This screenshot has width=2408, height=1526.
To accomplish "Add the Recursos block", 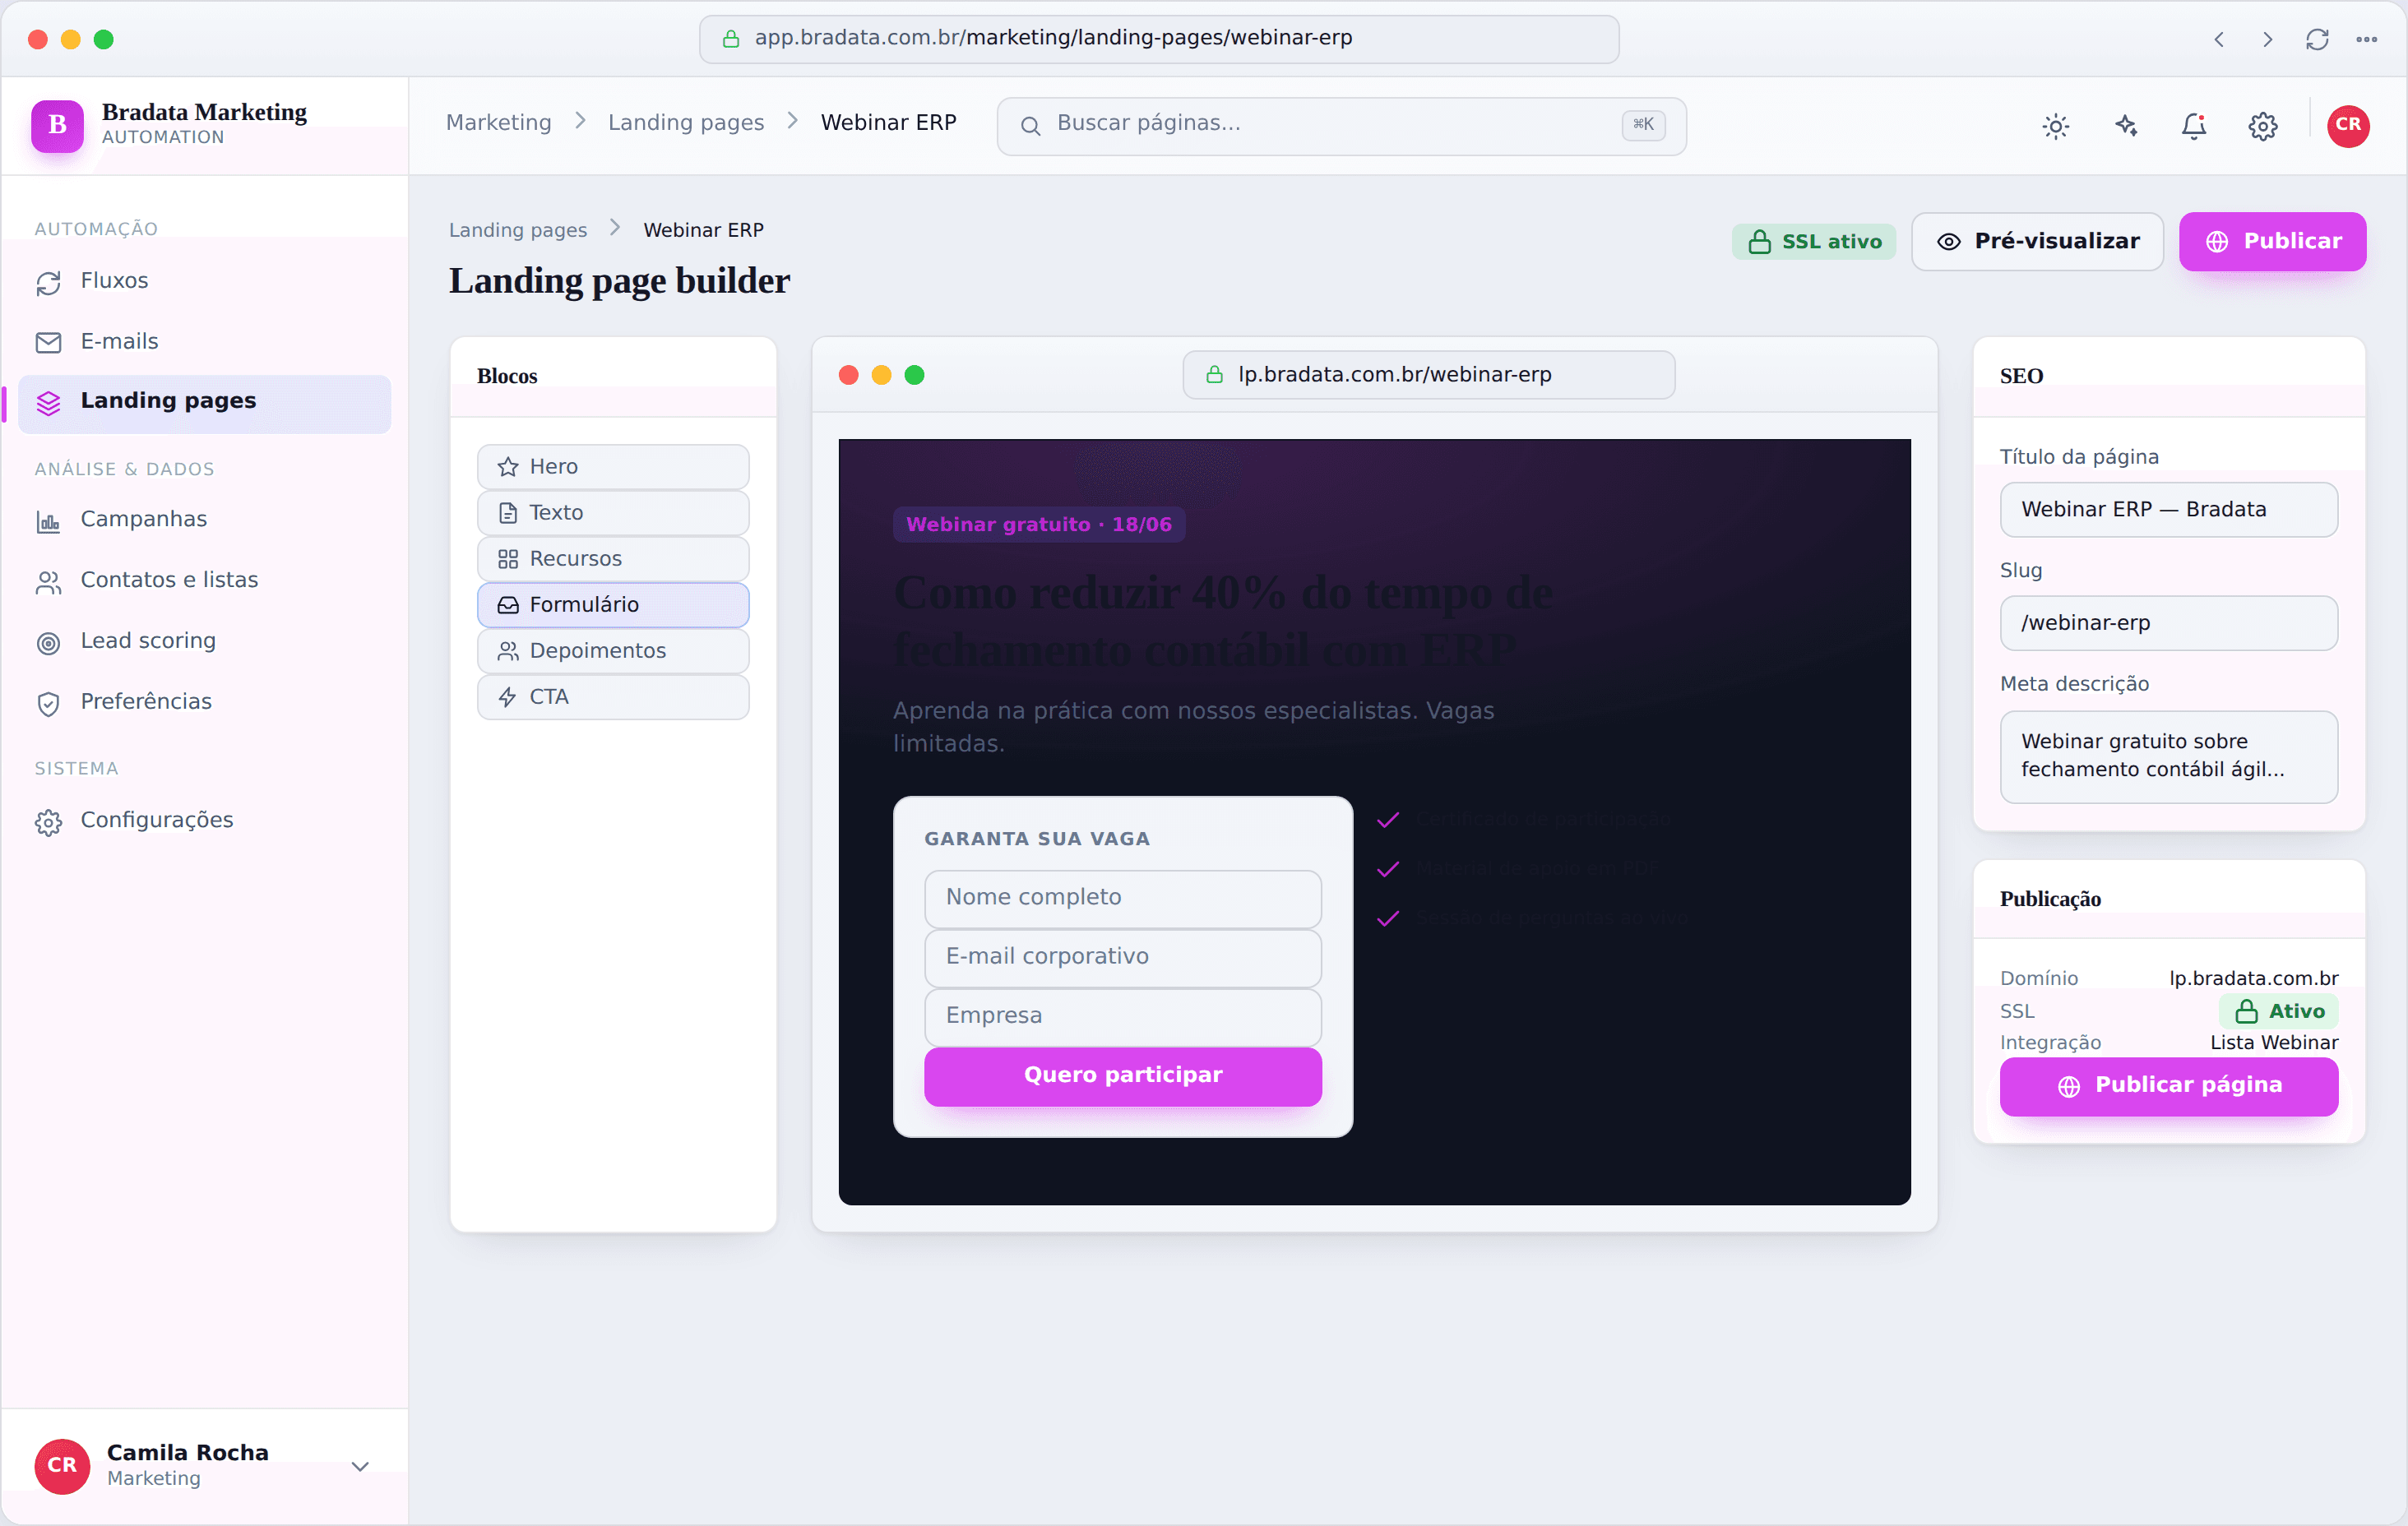I will [x=613, y=559].
